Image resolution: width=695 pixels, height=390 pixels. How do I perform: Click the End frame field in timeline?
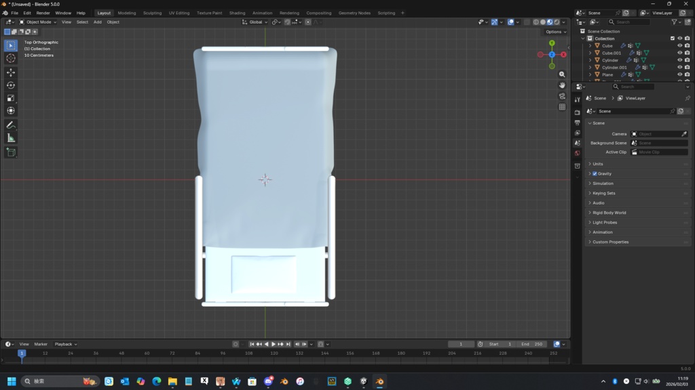pyautogui.click(x=532, y=344)
